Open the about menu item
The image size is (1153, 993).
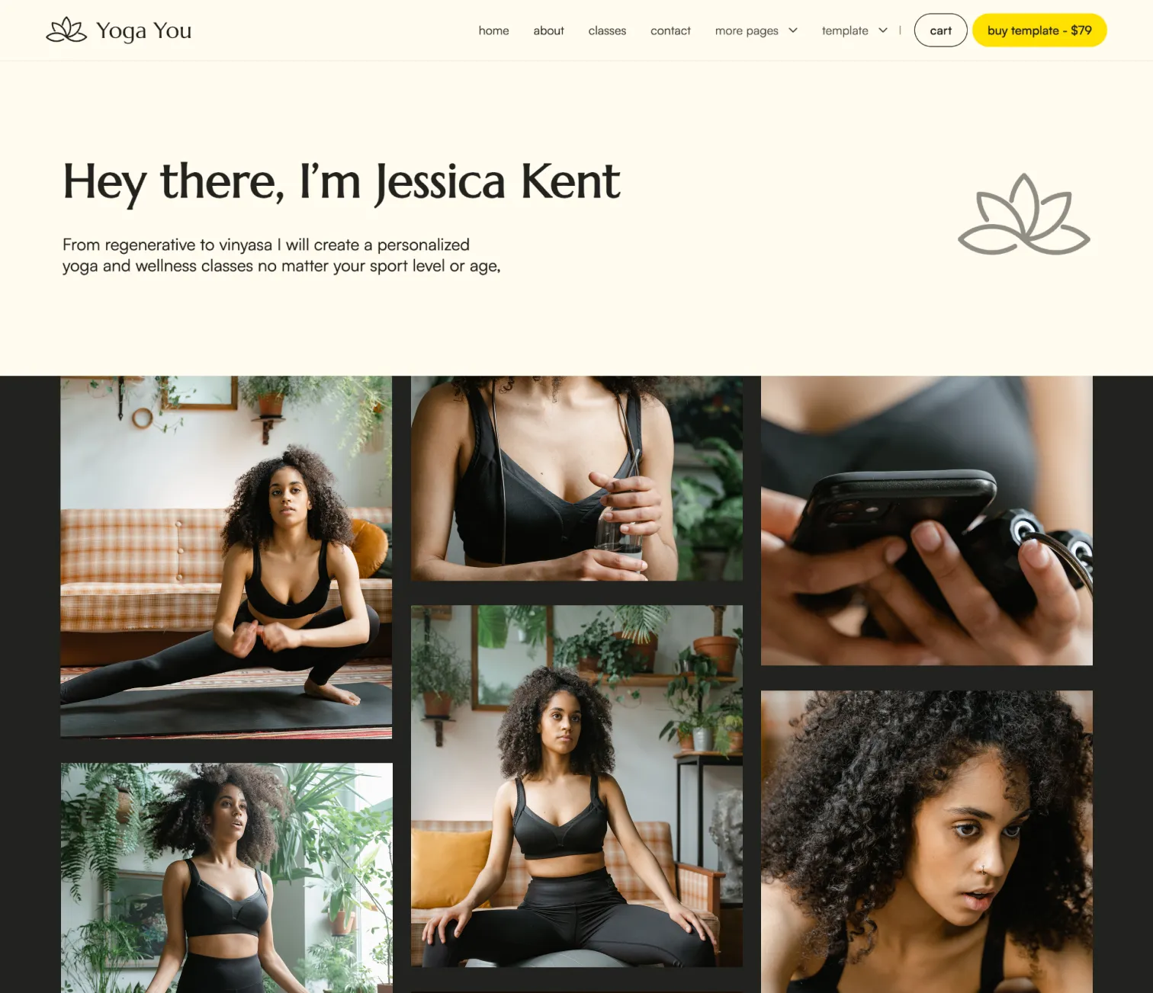tap(548, 30)
